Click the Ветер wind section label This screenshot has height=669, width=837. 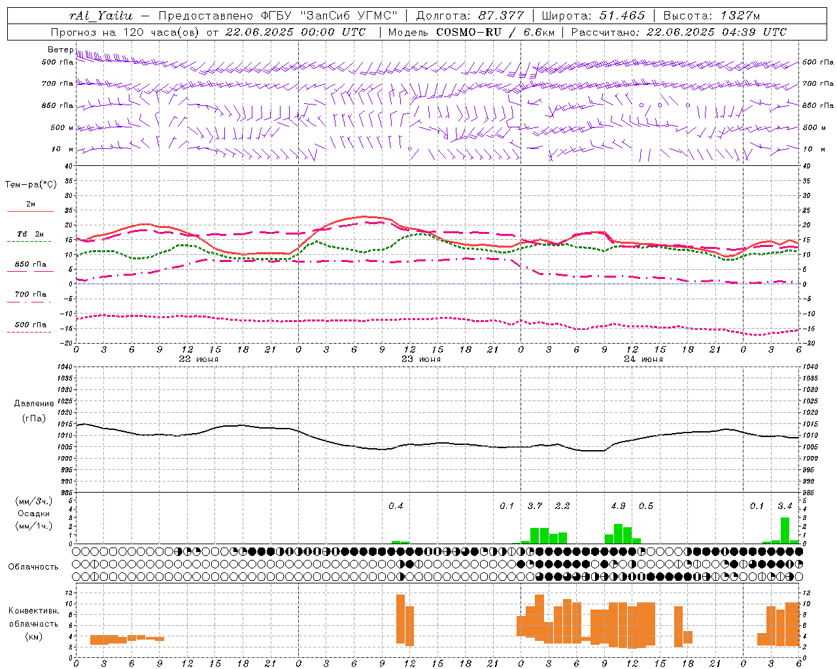(60, 50)
